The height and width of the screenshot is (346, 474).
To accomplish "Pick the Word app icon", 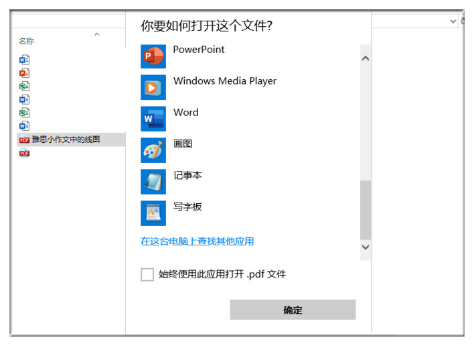I will tap(153, 119).
